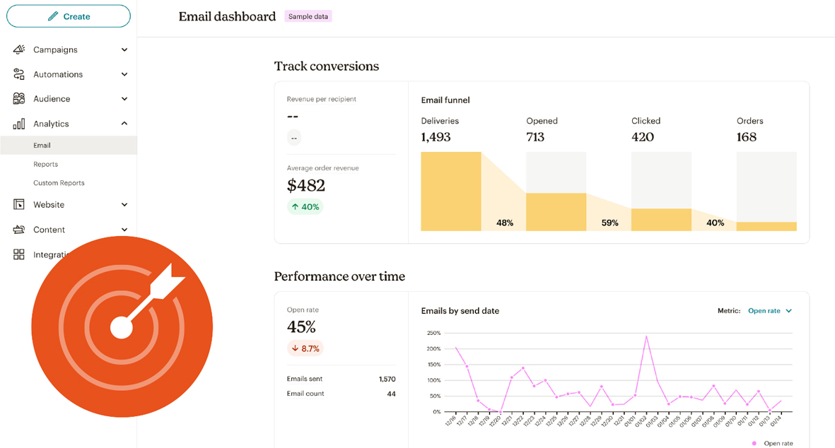Click the Emails sent 1,570 value
Viewport: 835px width, 448px height.
pos(387,379)
